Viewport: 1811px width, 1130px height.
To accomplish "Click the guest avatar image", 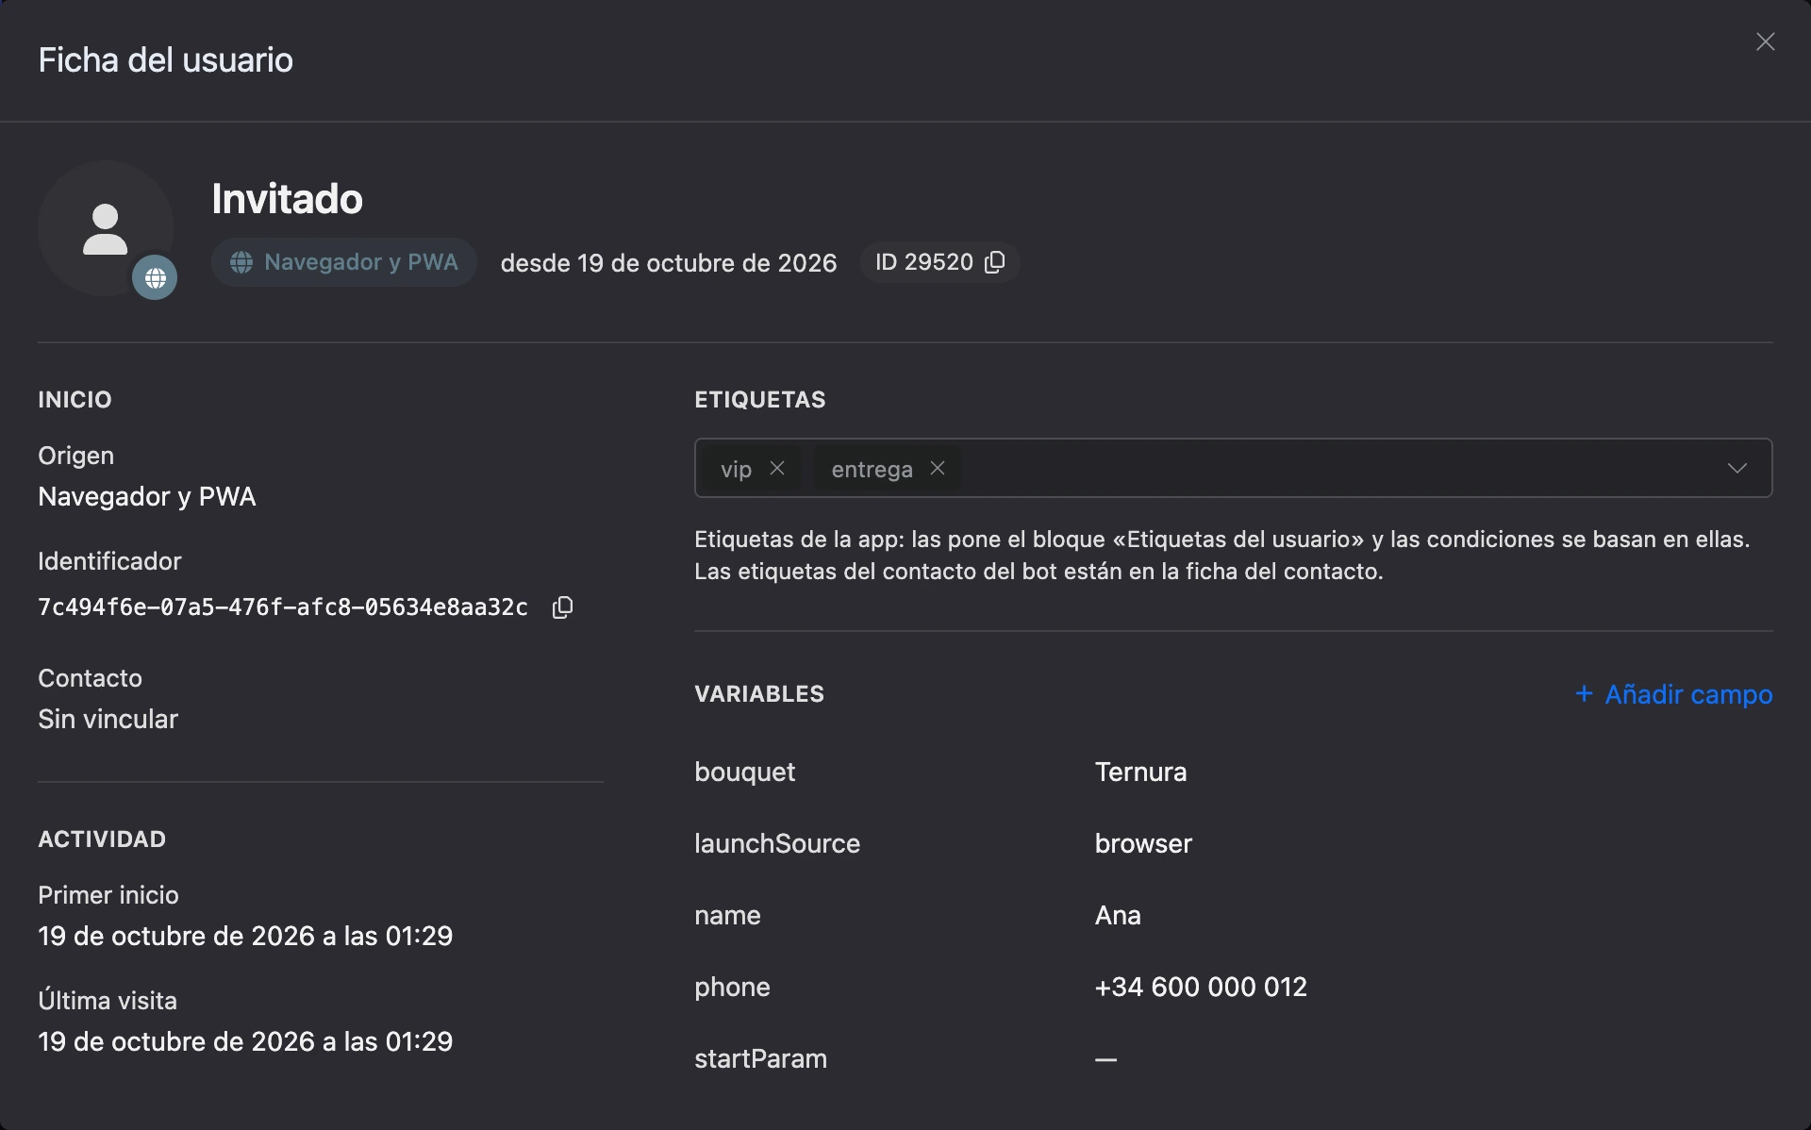I will [106, 228].
